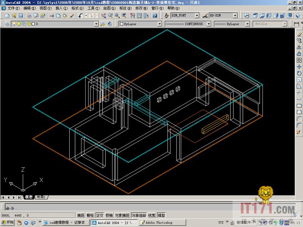Toggle the 正交 (Ortho) status button
Viewport: 303px width, 227px height.
point(100,215)
